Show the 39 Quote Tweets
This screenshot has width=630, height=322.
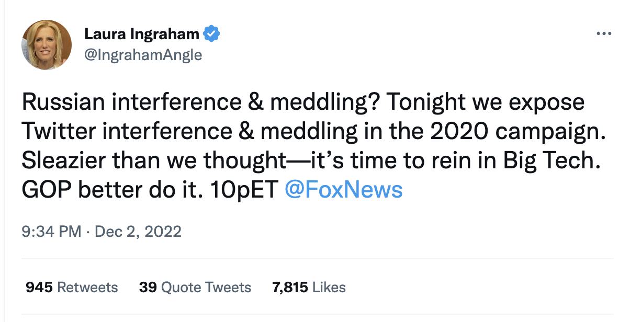coord(195,287)
